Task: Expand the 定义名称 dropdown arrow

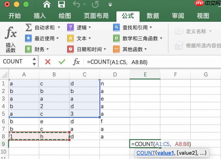Action: [210, 31]
